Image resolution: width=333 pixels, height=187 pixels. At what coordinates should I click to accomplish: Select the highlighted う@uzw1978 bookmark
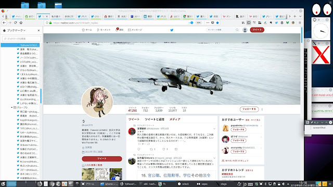(20, 45)
